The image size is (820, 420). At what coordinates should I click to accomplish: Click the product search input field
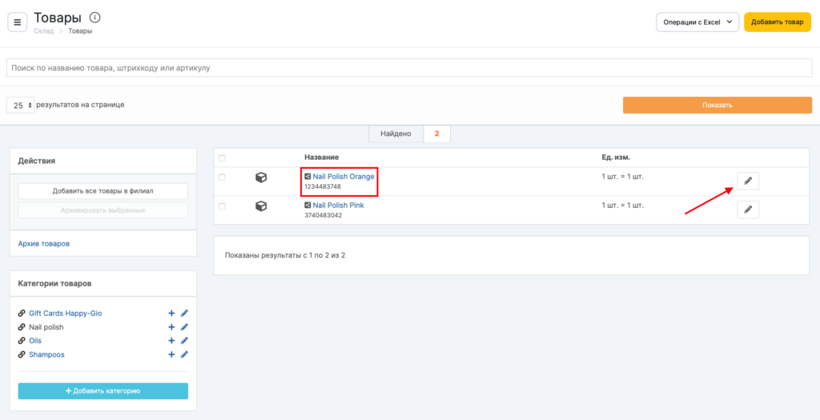point(408,68)
